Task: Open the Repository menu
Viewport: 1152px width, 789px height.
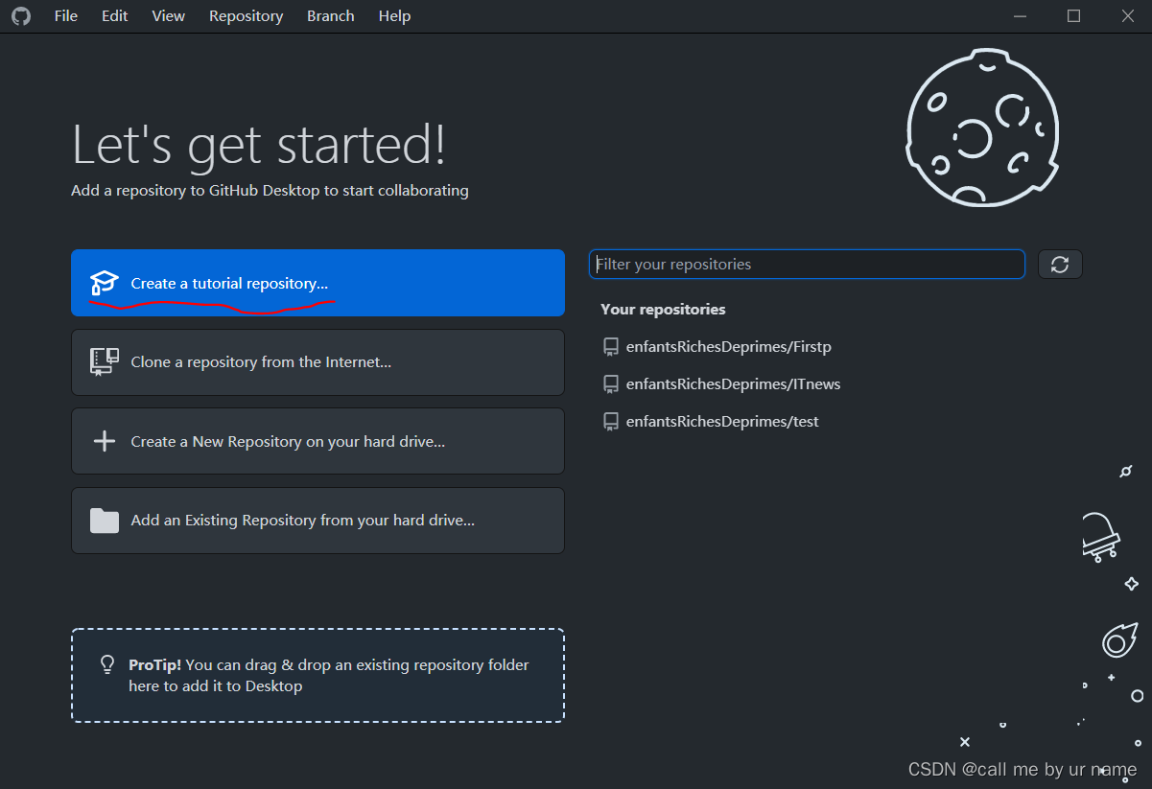Action: [x=246, y=15]
